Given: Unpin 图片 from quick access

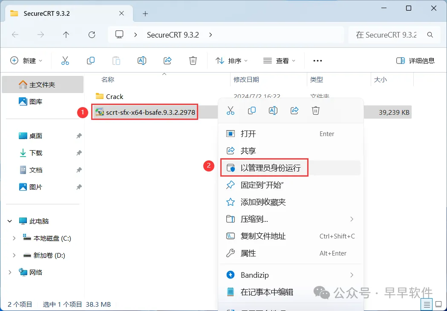Looking at the screenshot, I should (79, 187).
